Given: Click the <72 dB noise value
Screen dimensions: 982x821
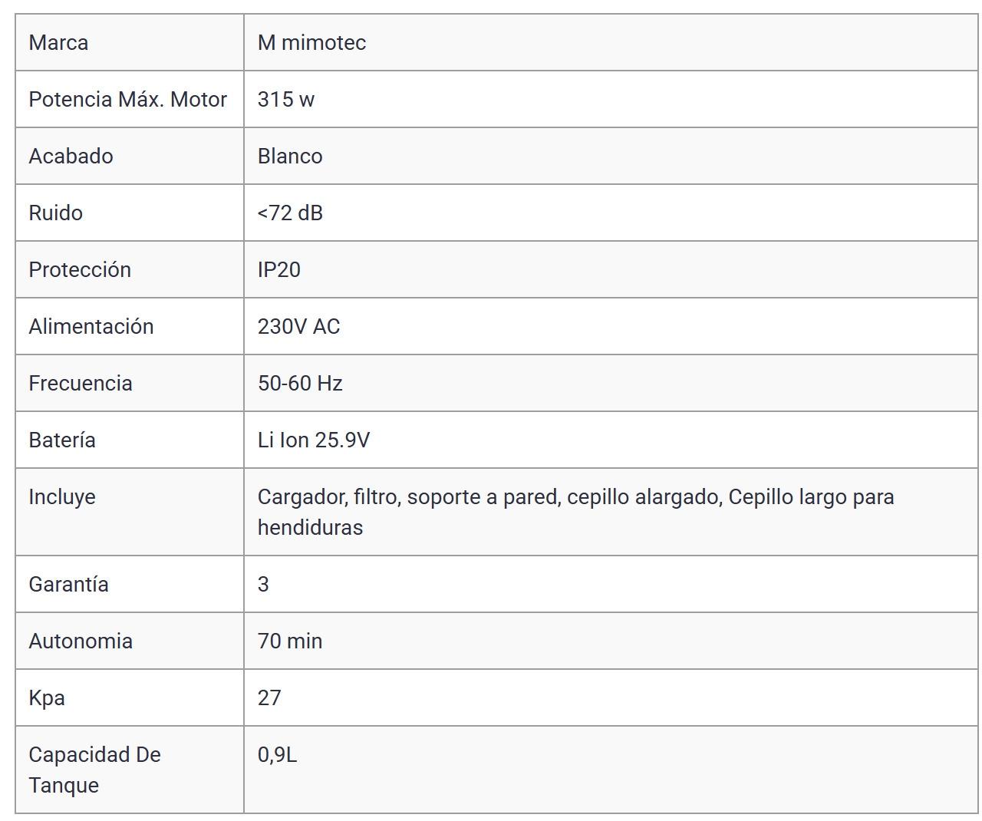Looking at the screenshot, I should (x=290, y=213).
